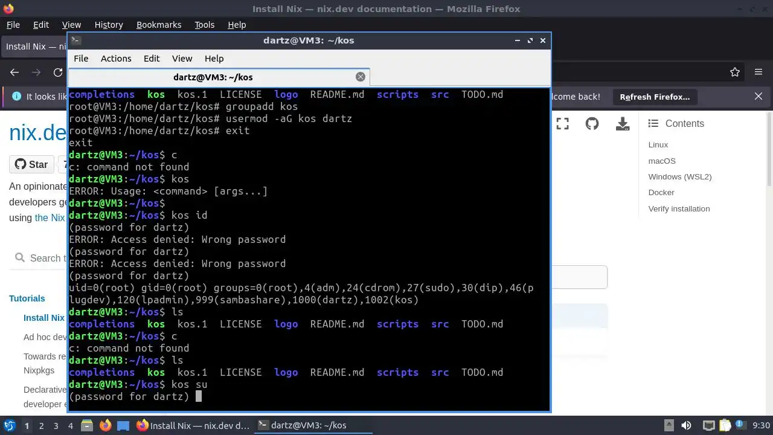Click the info icon in notification bar

[x=16, y=97]
